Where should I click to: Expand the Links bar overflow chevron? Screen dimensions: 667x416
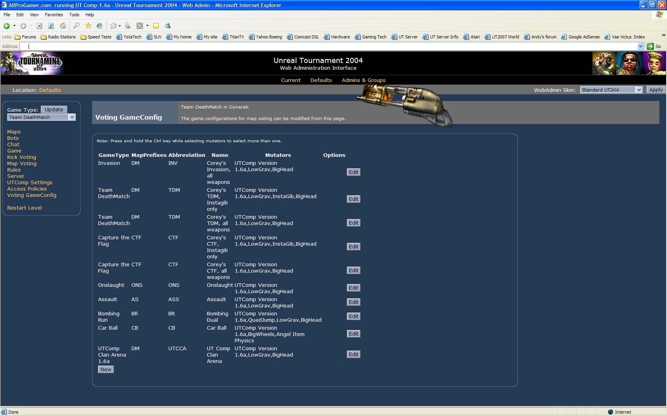tap(663, 36)
